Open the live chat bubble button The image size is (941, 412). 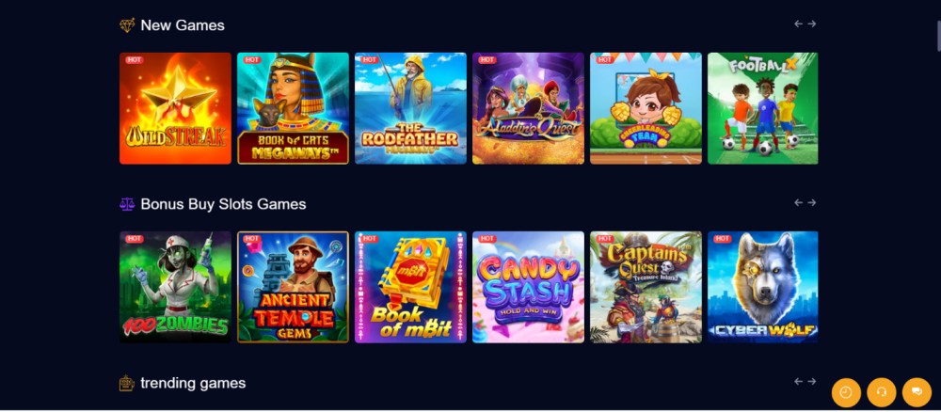[x=917, y=392]
